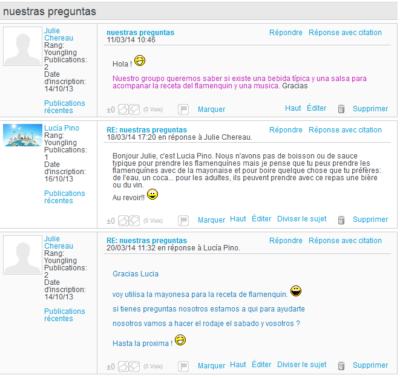Click trash icon on 11/03/14 post
Viewport: 400px width, 378px height.
click(341, 109)
